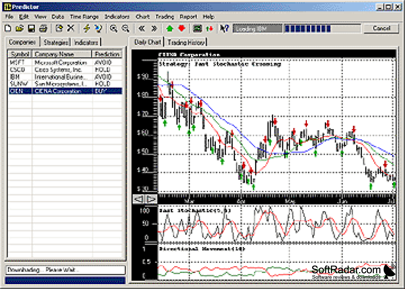Open the File menu
The image size is (405, 289).
9,17
